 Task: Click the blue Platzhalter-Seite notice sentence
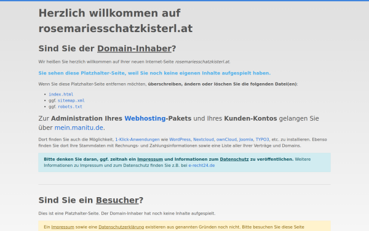click(x=154, y=73)
